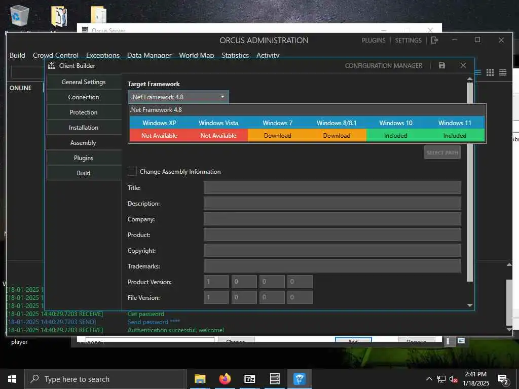Image resolution: width=519 pixels, height=389 pixels.
Task: Click the ONLINE label
Action: tap(20, 88)
